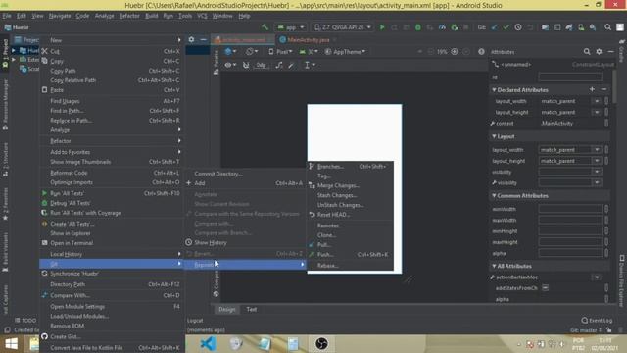Choose Show History in the Git submenu
The image size is (627, 353).
[245, 242]
